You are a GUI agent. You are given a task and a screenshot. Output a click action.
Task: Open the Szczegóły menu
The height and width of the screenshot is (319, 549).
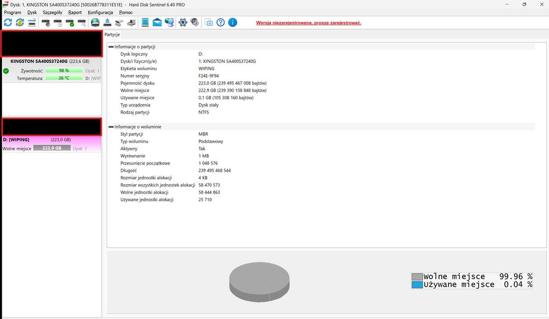pyautogui.click(x=53, y=12)
